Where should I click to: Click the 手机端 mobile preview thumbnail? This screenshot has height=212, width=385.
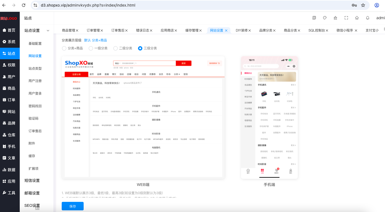(269, 117)
